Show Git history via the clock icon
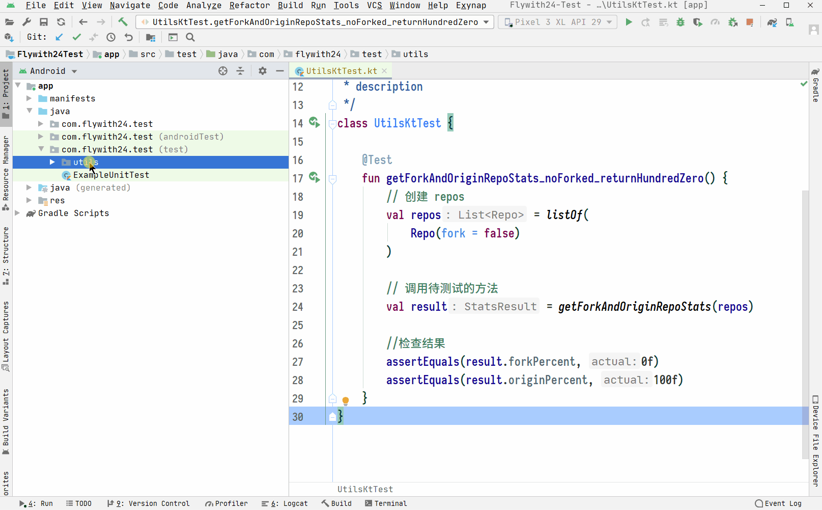 click(111, 37)
